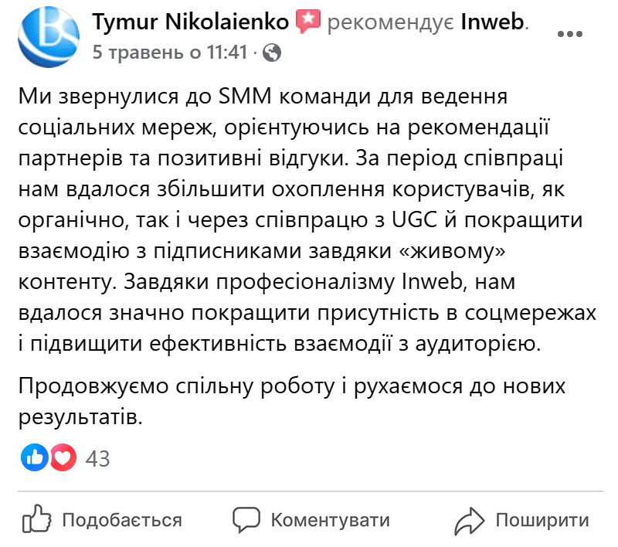Select the comment speech bubble icon

245,518
